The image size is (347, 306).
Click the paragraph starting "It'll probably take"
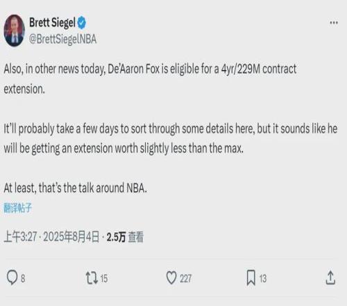170,138
